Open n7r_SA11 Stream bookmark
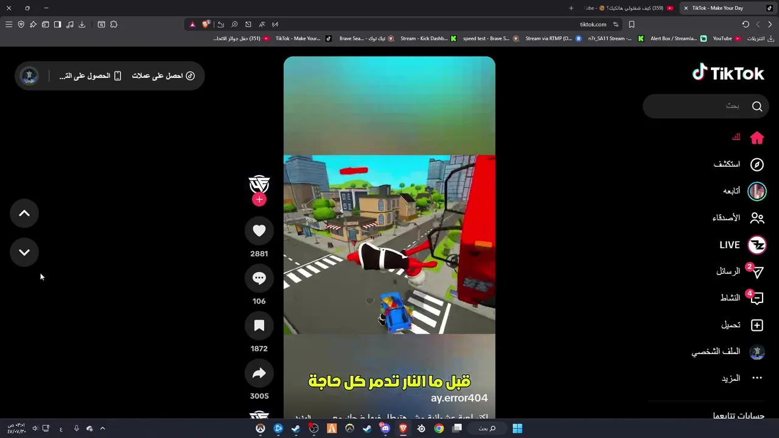The image size is (779, 438). click(x=615, y=38)
